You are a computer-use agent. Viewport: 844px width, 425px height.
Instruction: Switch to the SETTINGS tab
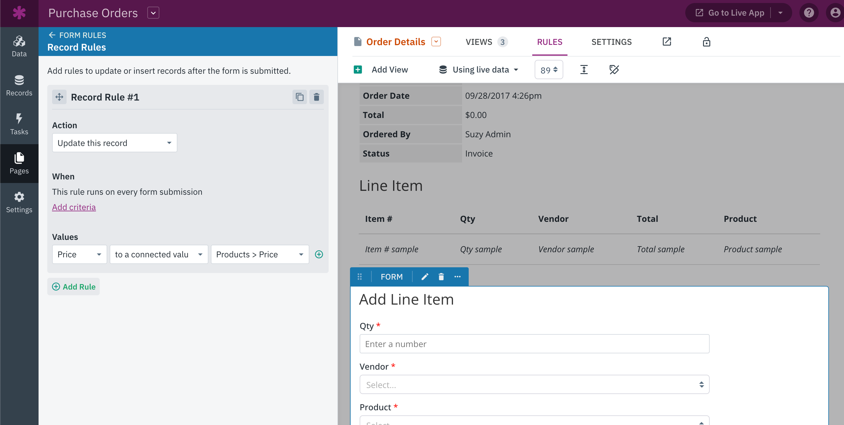[611, 42]
